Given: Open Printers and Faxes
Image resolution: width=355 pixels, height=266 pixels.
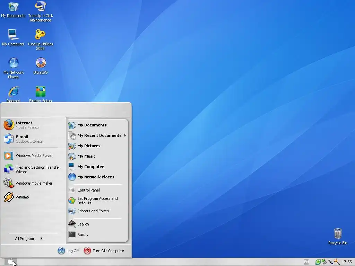Looking at the screenshot, I should pos(97,211).
